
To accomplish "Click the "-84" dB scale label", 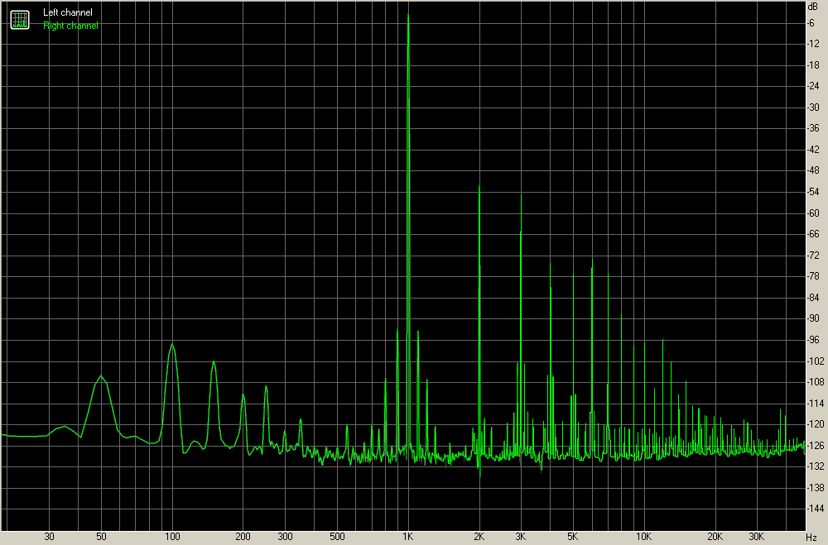I will (x=813, y=298).
